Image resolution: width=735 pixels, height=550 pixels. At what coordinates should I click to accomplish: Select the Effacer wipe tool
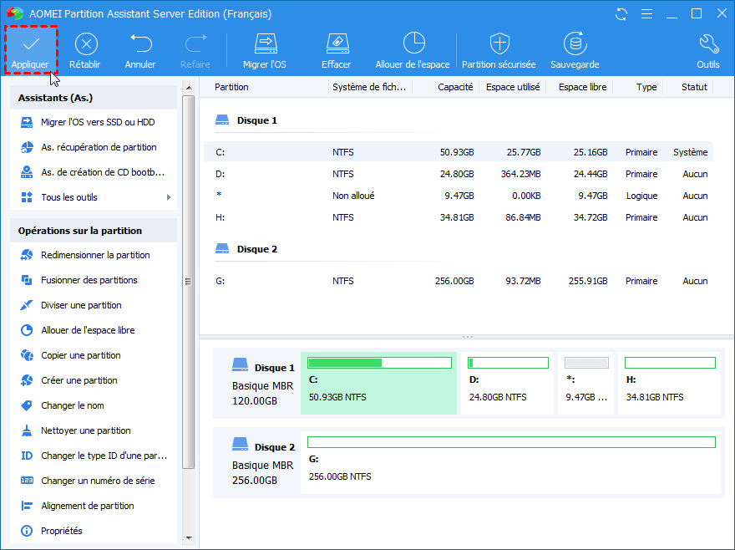pos(336,43)
